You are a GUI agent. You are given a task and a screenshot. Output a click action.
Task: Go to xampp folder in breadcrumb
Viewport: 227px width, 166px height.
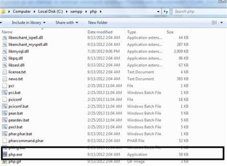(x=76, y=12)
